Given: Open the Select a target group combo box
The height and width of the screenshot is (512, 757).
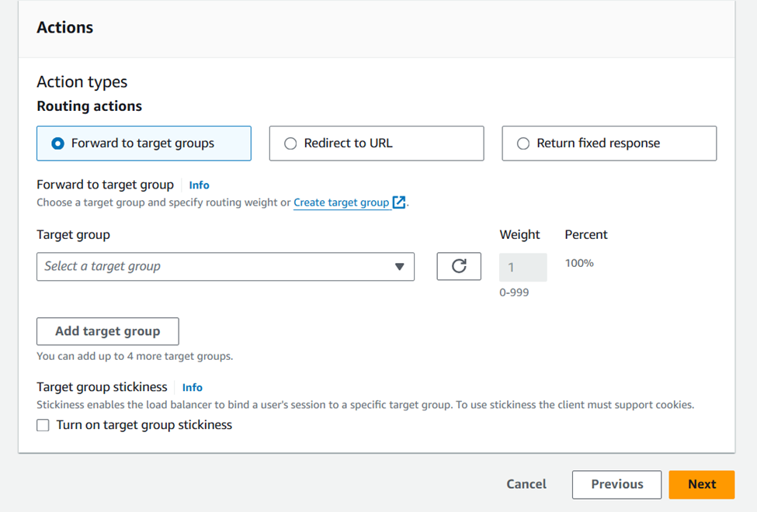Looking at the screenshot, I should (x=217, y=267).
